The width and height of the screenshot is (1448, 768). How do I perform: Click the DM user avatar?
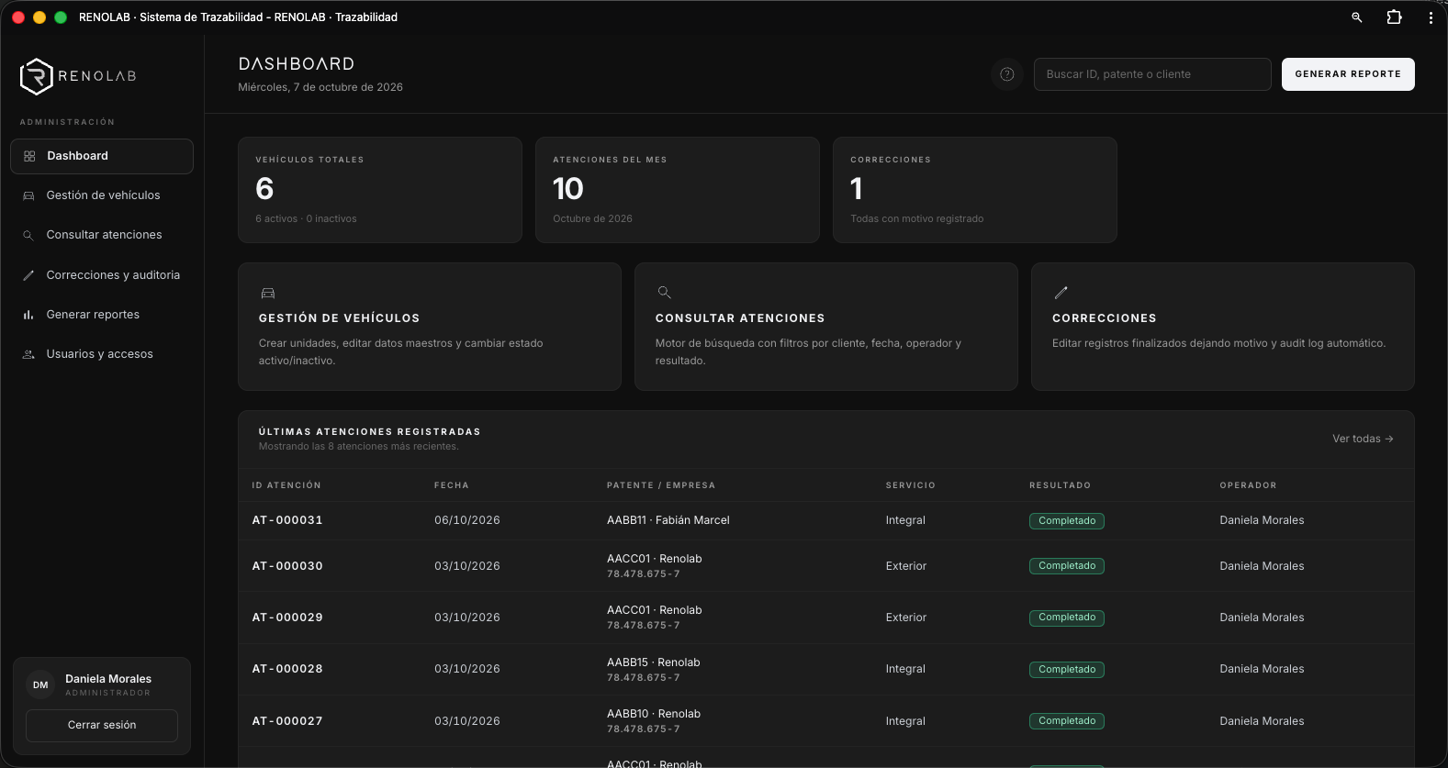pyautogui.click(x=40, y=685)
